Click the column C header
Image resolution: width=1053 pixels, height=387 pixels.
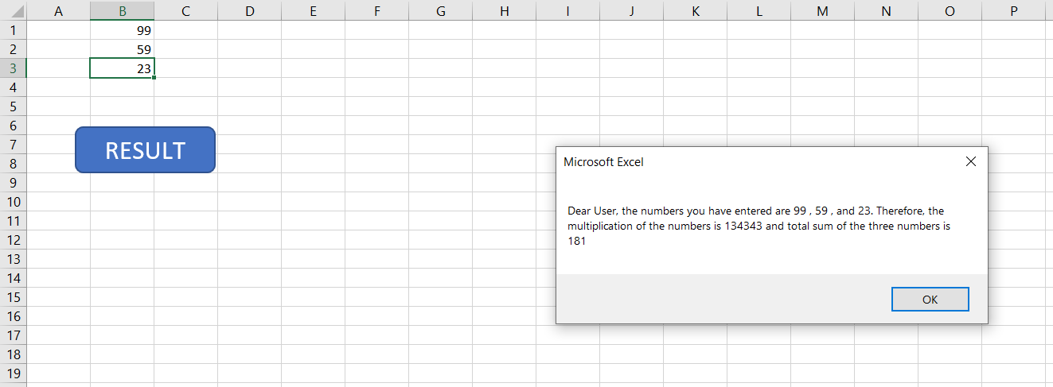(185, 11)
